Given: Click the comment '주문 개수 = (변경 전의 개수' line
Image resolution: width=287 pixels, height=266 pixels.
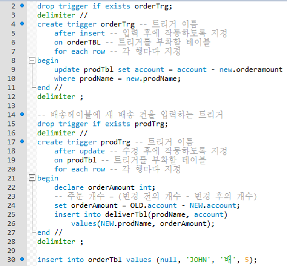Looking at the screenshot, I should tap(156, 196).
